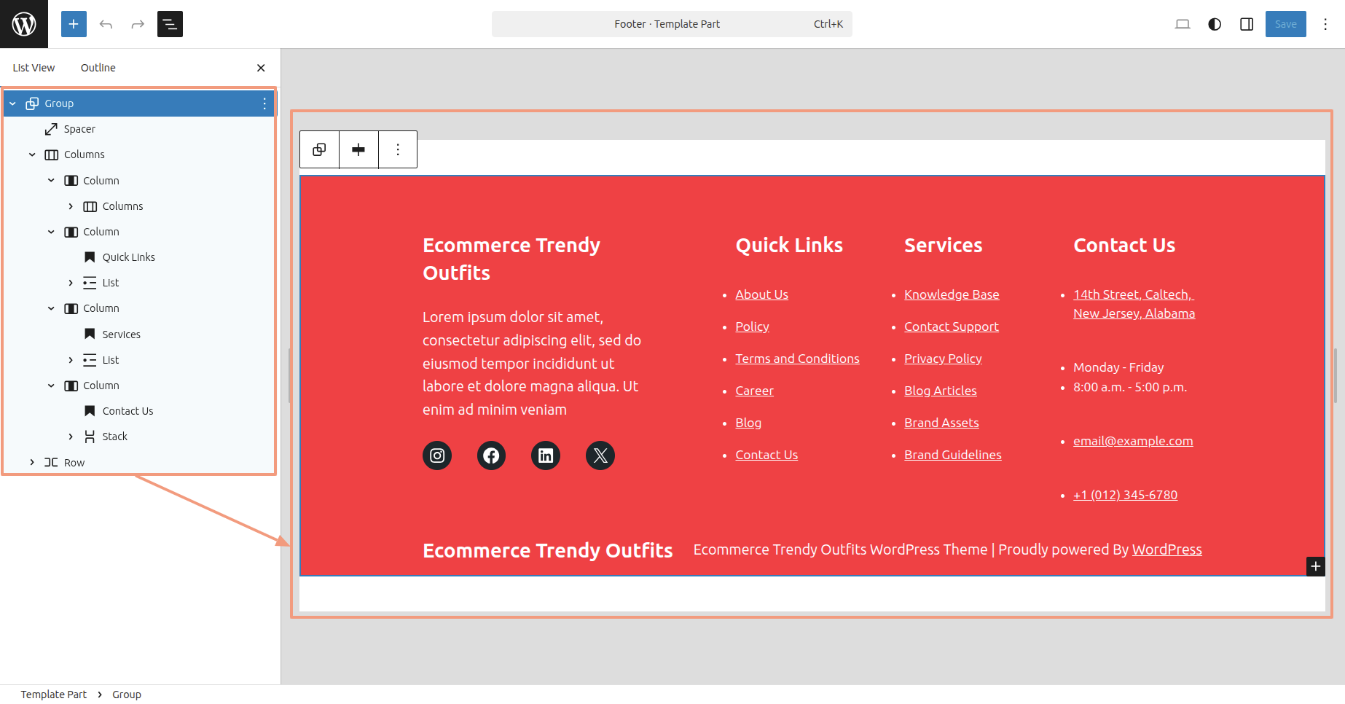Collapse the Group tree item
1345x704 pixels.
(x=12, y=103)
